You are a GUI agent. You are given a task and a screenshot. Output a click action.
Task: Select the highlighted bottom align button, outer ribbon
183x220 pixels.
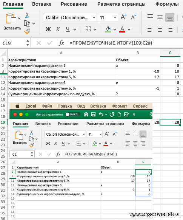170,17
